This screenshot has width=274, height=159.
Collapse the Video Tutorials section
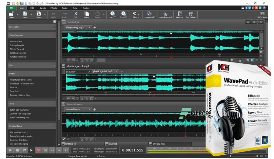(x=54, y=35)
